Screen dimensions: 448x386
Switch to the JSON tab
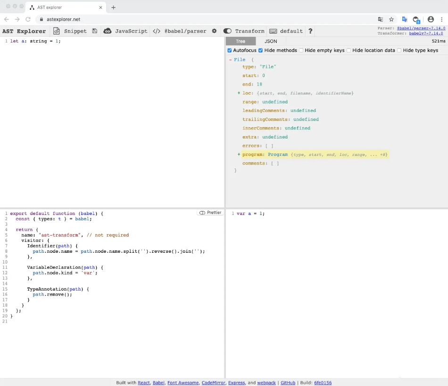(x=271, y=41)
